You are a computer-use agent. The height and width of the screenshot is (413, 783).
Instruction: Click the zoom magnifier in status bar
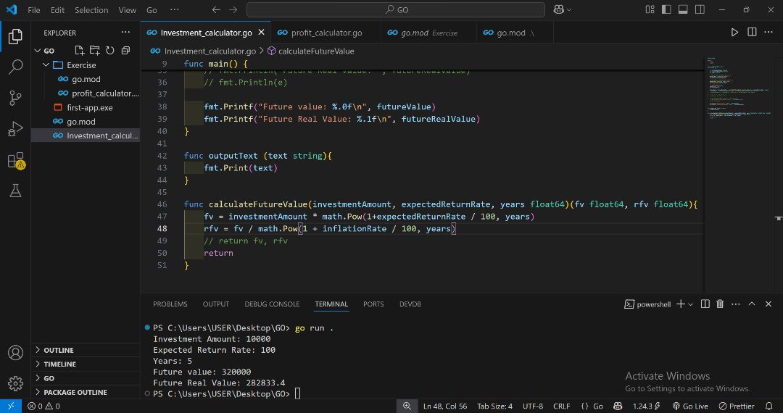(x=407, y=406)
